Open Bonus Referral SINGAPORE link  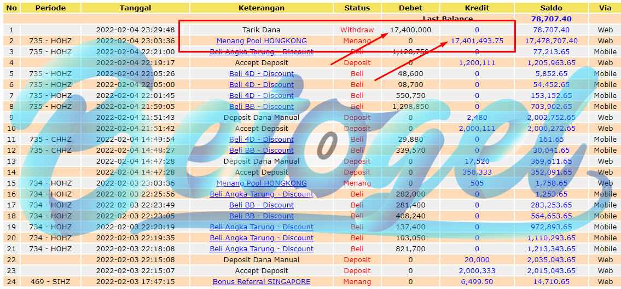(x=262, y=282)
